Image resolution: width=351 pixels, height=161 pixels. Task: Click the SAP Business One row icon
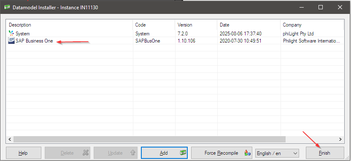[11, 41]
